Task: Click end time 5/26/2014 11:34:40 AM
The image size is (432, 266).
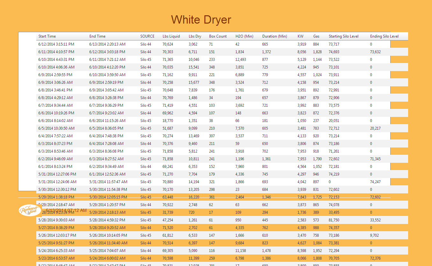Action: (x=108, y=243)
